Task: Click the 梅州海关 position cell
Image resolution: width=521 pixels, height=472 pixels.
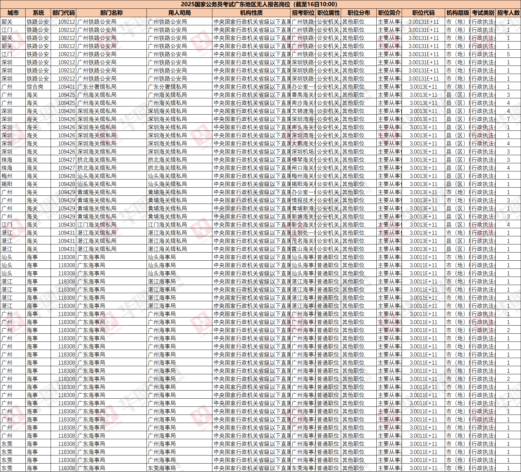Action: coord(303,176)
